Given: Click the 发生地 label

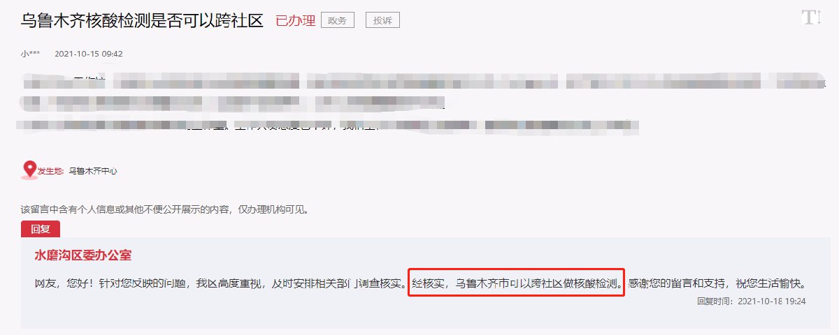Looking at the screenshot, I should pyautogui.click(x=51, y=170).
